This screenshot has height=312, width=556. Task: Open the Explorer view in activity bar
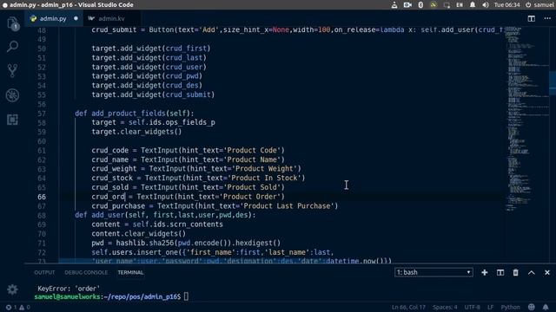12,23
